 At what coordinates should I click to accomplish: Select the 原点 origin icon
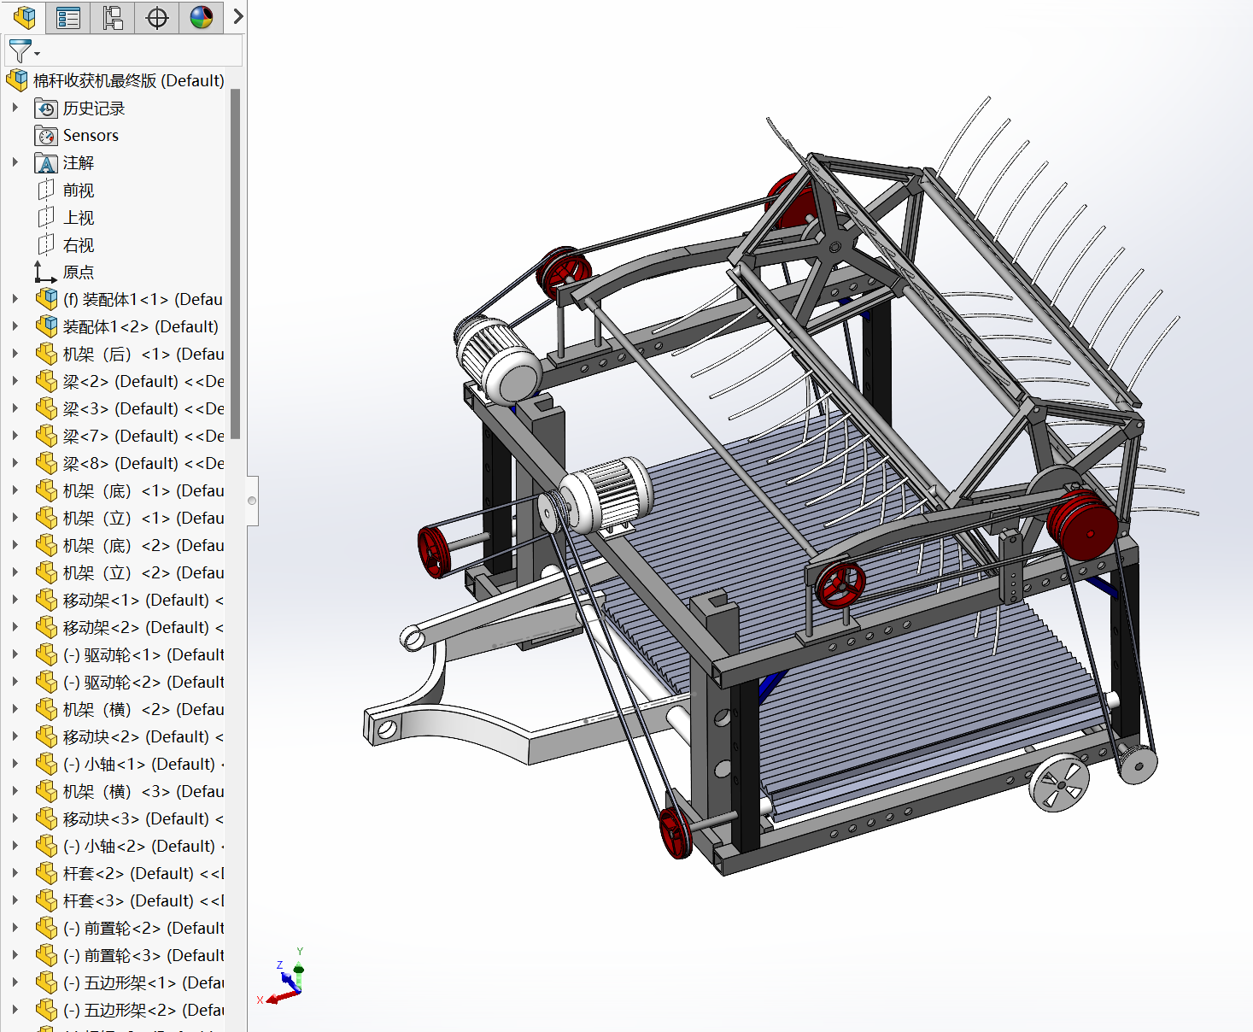[x=46, y=273]
